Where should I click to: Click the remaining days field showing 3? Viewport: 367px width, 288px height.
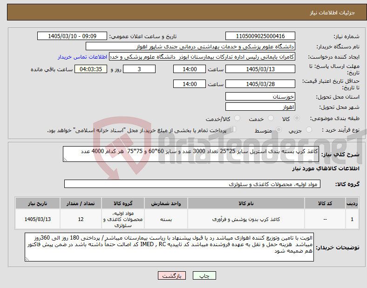click(139, 69)
